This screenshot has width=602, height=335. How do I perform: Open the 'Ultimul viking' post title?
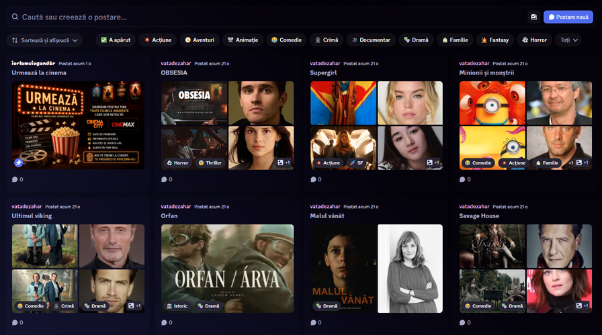pyautogui.click(x=32, y=216)
